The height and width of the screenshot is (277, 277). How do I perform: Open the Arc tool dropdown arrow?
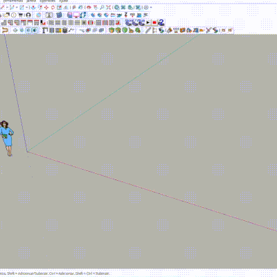coord(17,8)
